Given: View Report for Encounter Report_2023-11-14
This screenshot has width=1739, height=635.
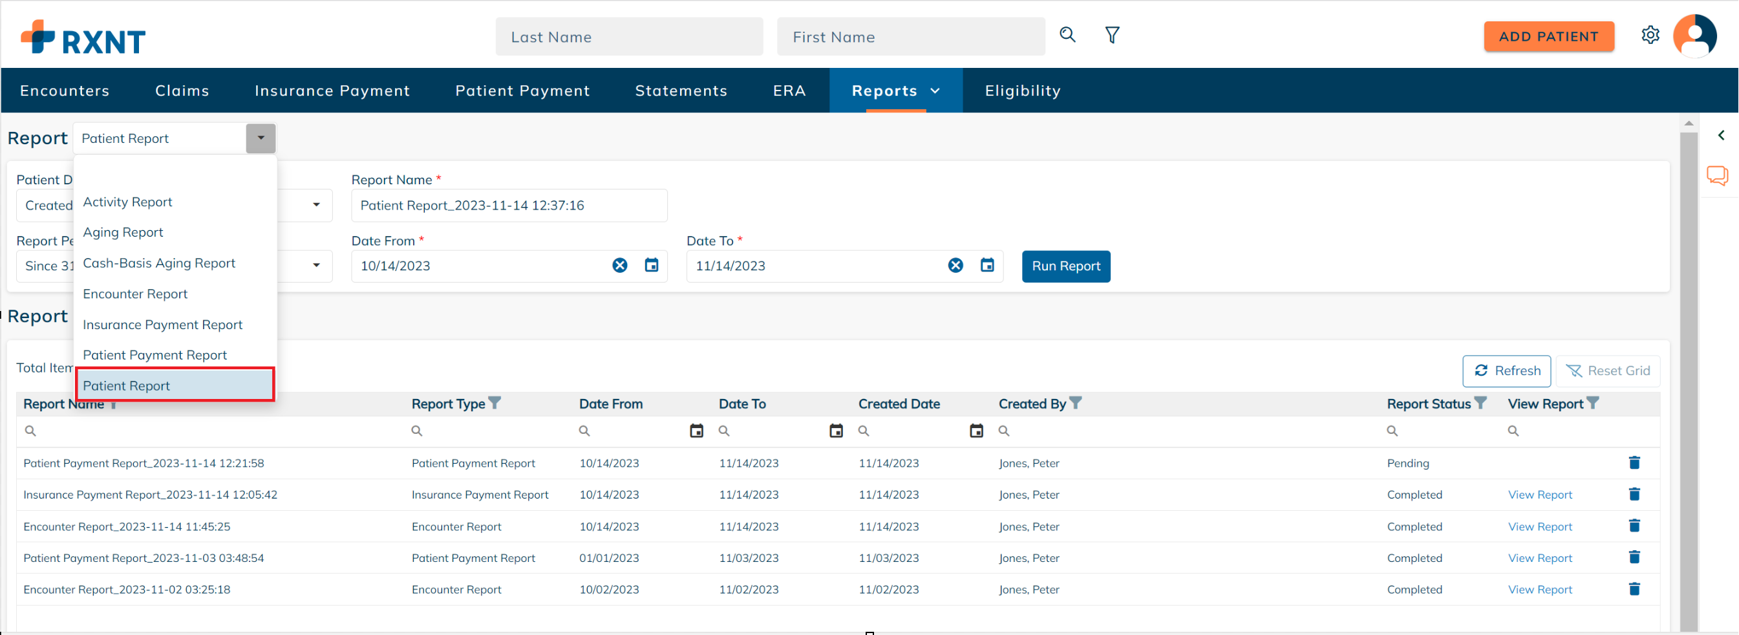Looking at the screenshot, I should coord(1540,526).
